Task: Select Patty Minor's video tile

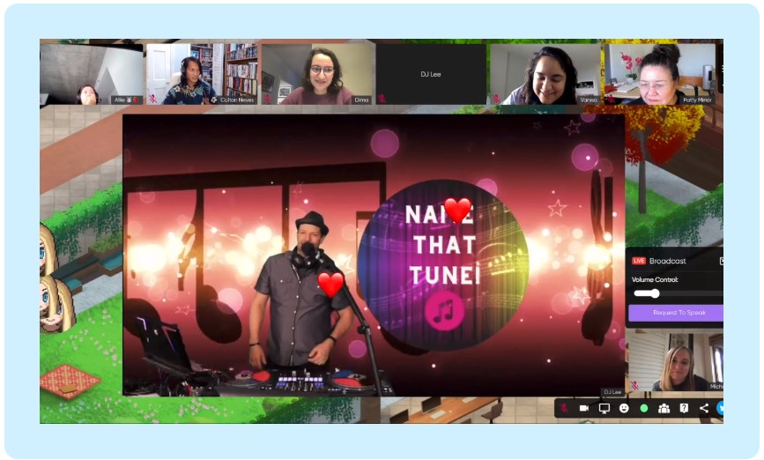Action: [x=661, y=75]
